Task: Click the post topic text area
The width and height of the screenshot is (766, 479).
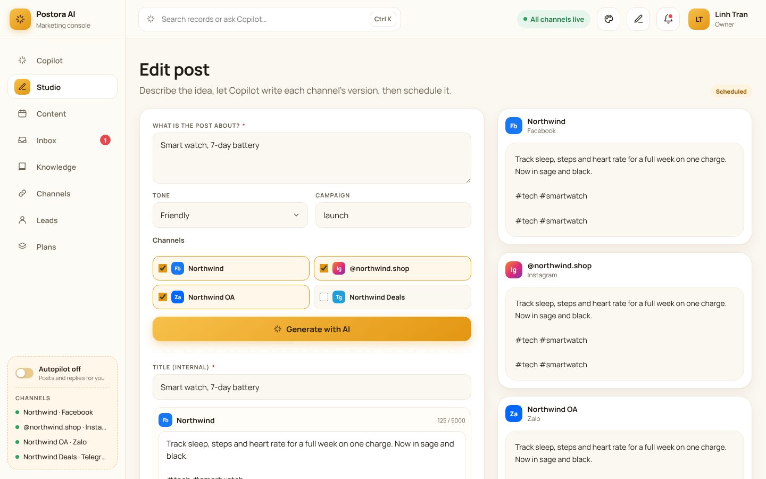Action: tap(312, 158)
